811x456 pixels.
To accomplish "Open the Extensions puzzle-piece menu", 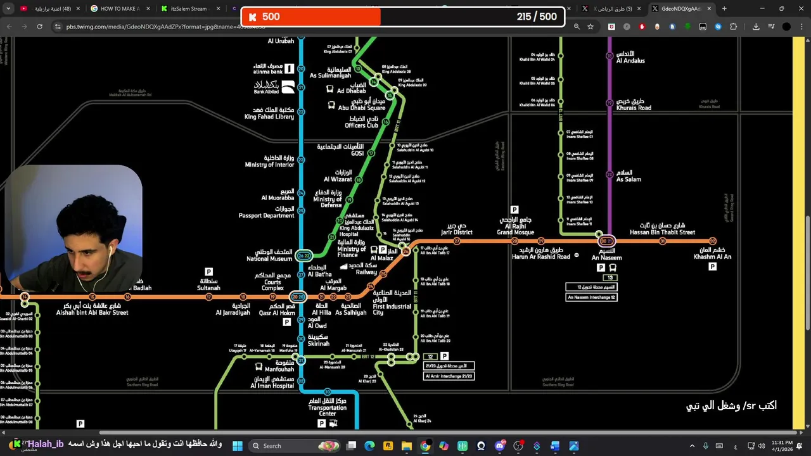I will click(734, 27).
